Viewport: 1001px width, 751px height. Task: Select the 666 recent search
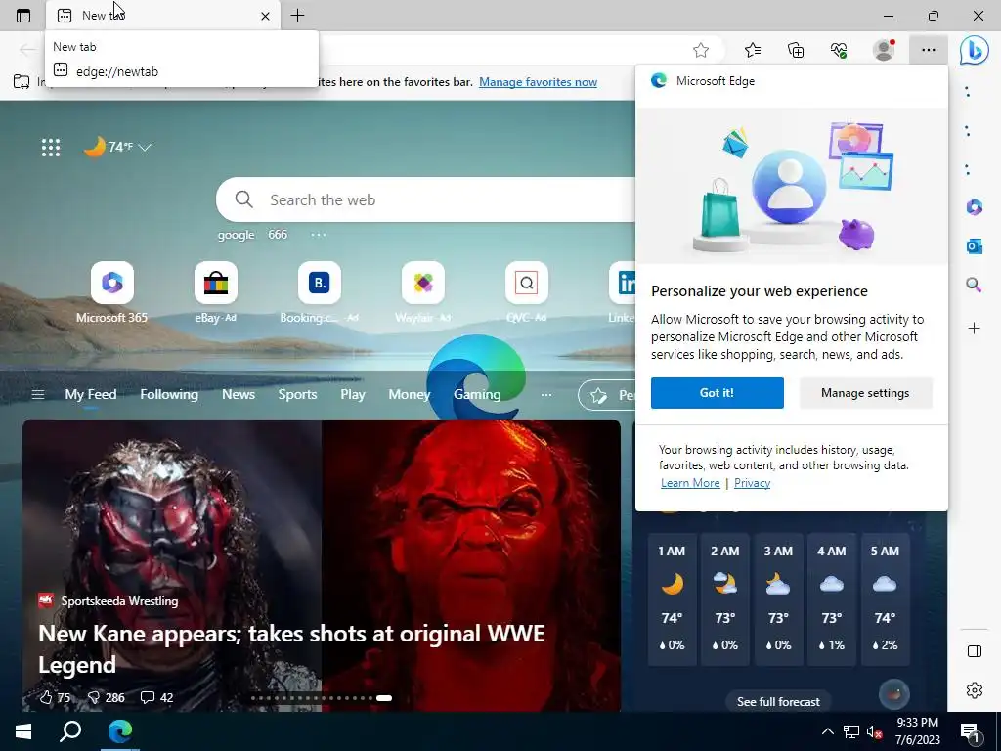pyautogui.click(x=278, y=235)
